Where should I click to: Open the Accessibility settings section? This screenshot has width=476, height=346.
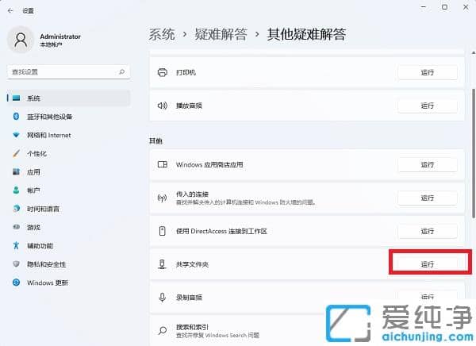[40, 246]
